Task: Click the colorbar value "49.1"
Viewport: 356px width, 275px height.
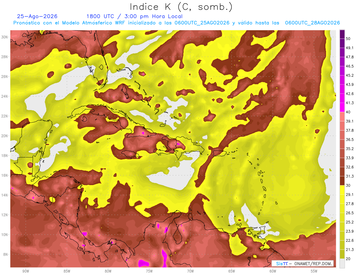Action: click(350, 48)
